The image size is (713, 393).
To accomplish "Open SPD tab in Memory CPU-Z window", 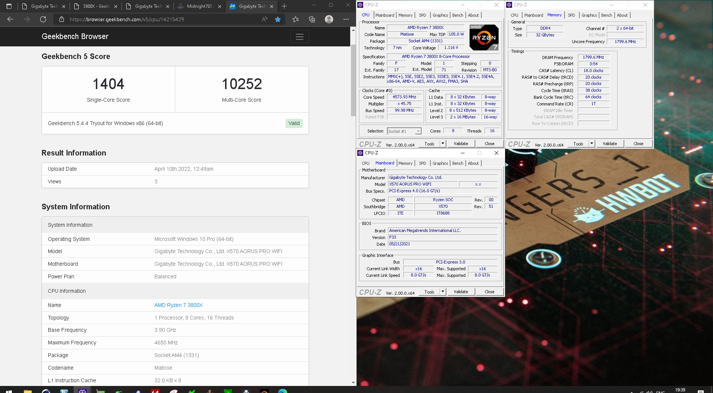I will (572, 15).
